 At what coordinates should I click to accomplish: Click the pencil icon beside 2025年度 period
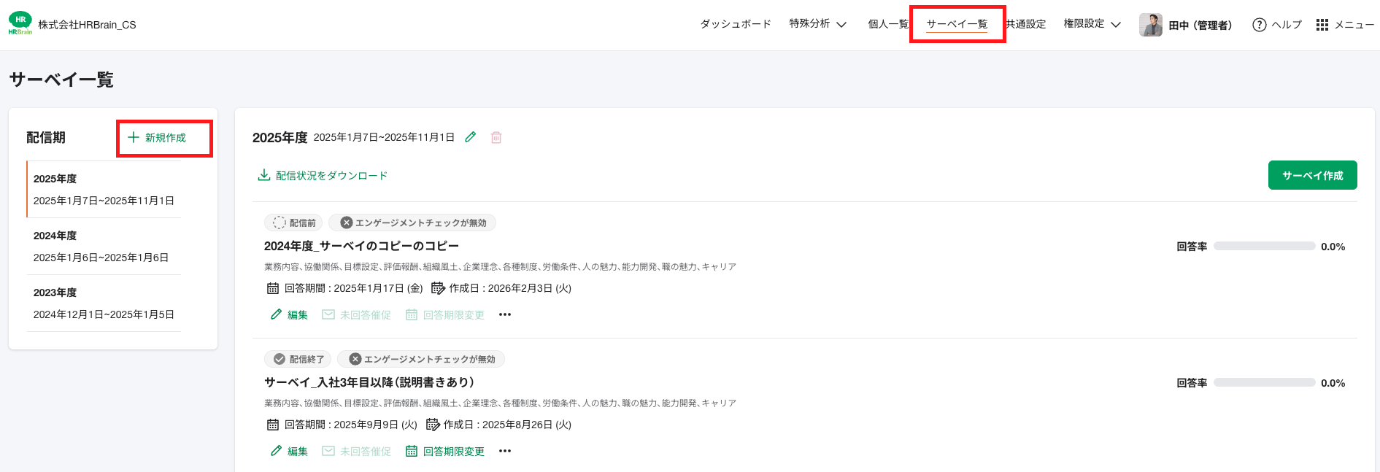pyautogui.click(x=471, y=137)
